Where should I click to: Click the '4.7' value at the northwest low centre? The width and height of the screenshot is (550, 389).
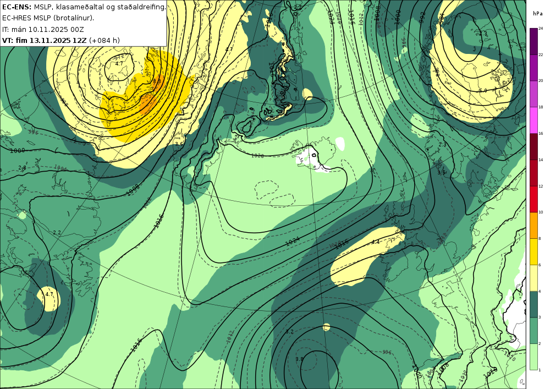coord(119,63)
